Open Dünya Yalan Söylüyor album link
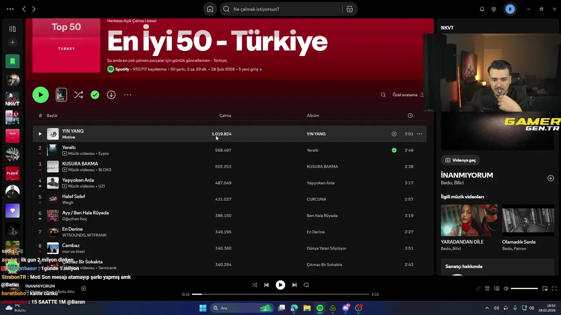 (327, 248)
